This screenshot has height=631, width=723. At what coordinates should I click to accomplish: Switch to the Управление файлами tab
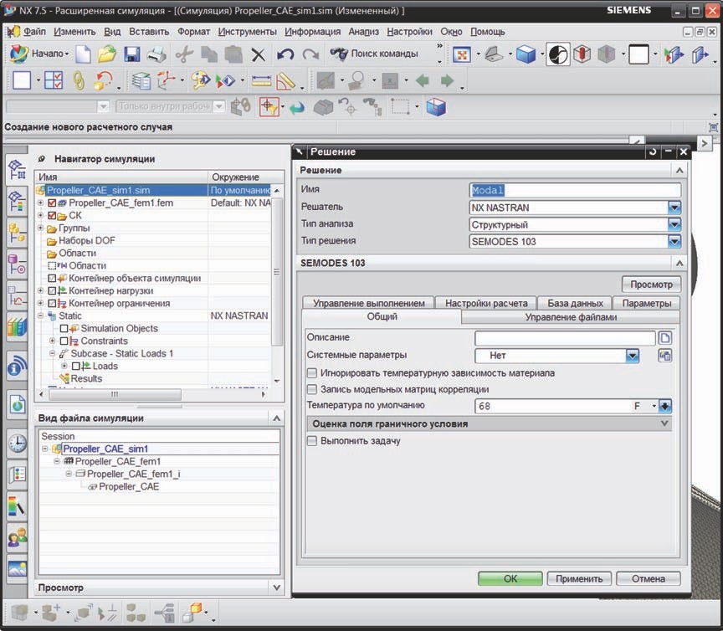(x=571, y=317)
